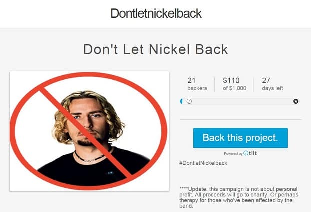
Task: Click the days left label
Action: click(x=272, y=88)
